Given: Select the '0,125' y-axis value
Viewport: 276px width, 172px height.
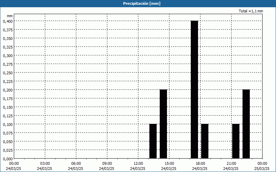Looking at the screenshot, I should point(8,116).
